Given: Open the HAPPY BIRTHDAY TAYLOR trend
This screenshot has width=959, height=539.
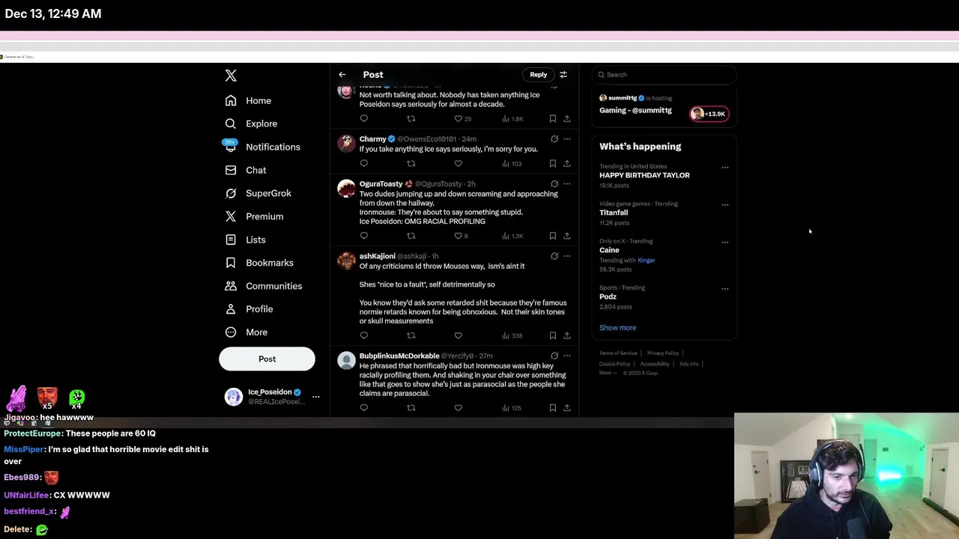Looking at the screenshot, I should (644, 175).
